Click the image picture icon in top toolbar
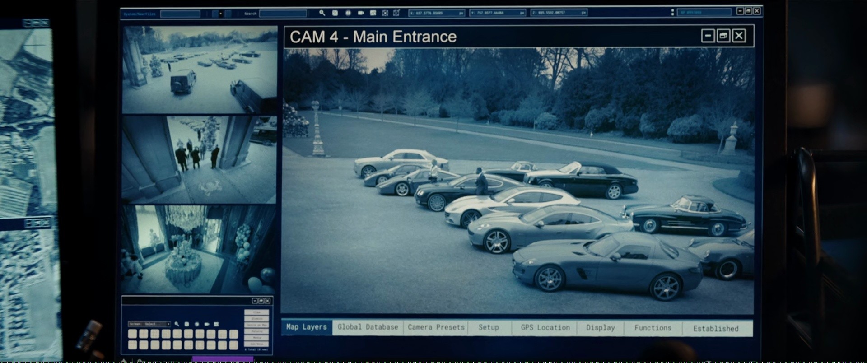The width and height of the screenshot is (867, 363). pyautogui.click(x=373, y=13)
